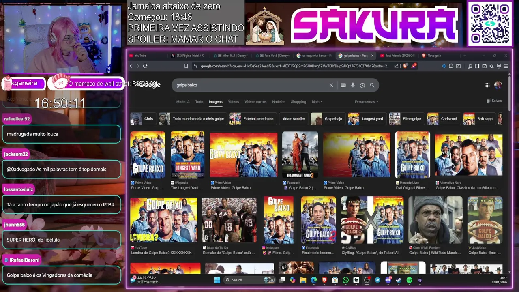
Task: Search by image with Google Lens icon
Action: (x=362, y=85)
